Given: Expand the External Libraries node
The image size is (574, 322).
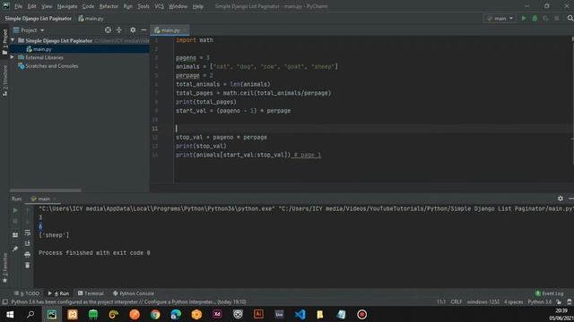Looking at the screenshot, I should (13, 57).
